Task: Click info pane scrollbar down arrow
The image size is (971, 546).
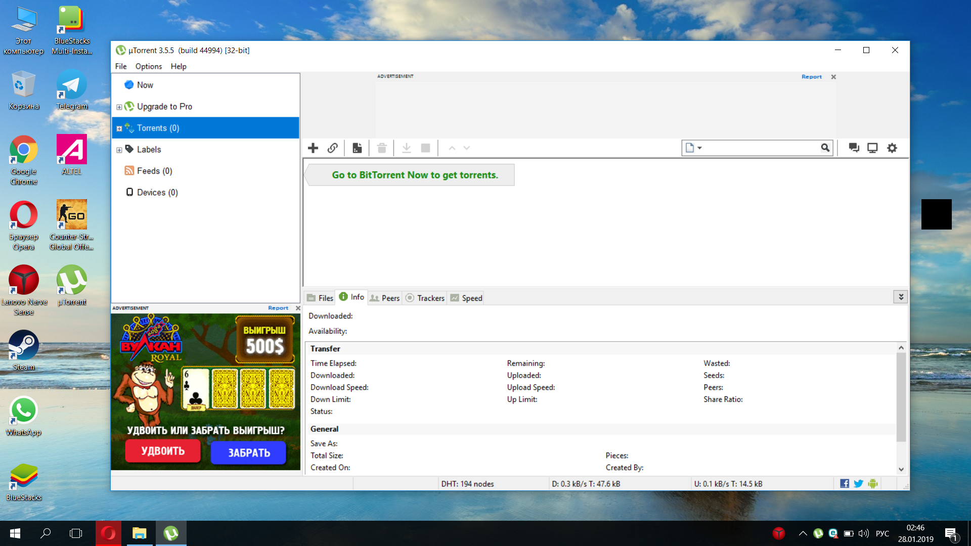Action: (x=901, y=469)
